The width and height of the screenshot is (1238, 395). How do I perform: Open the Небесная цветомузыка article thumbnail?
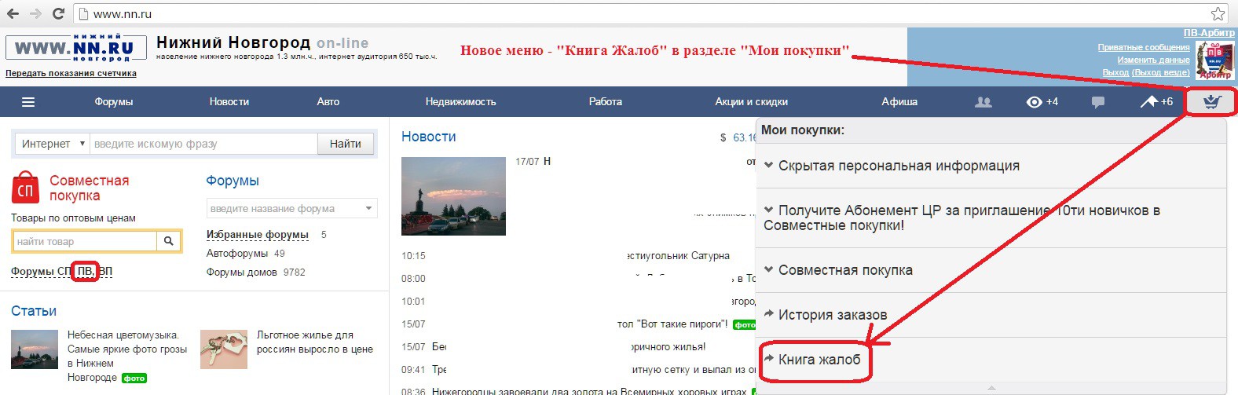click(35, 349)
